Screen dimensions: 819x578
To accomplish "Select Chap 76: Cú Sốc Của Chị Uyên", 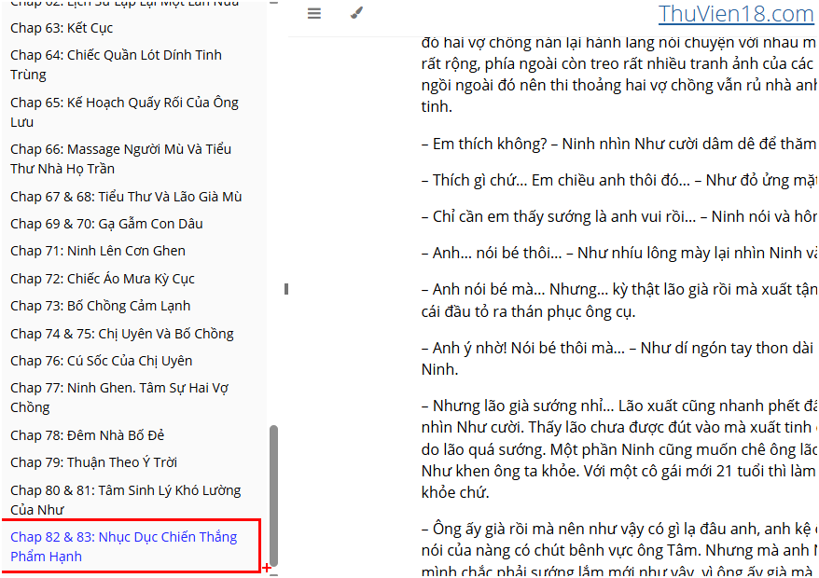I will (x=102, y=361).
